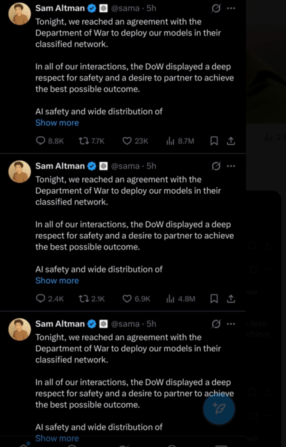286x447 pixels.
Task: Share the second Sam Altman tweet
Action: click(231, 298)
